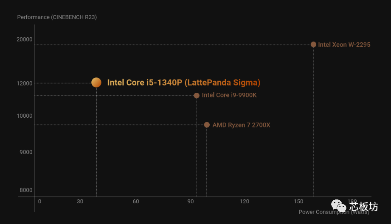The width and height of the screenshot is (391, 224).
Task: Click the 'Intel Xeon W-2295' label
Action: point(344,45)
